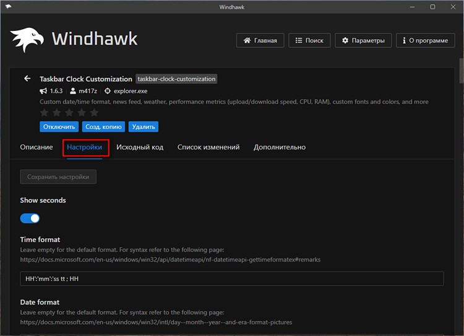Viewport: 464px width, 336px height.
Task: Click the Windhawk title bar app icon
Action: point(8,7)
